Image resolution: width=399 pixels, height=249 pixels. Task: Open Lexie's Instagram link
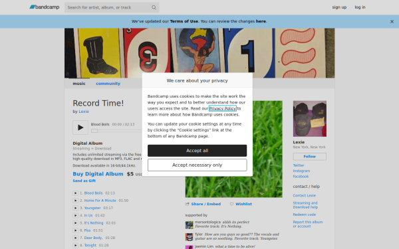click(301, 171)
